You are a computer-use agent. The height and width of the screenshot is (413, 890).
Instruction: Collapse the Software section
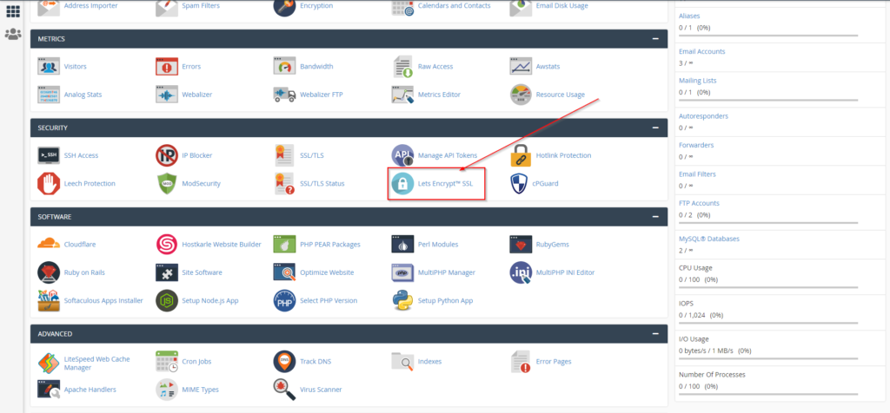coord(654,216)
